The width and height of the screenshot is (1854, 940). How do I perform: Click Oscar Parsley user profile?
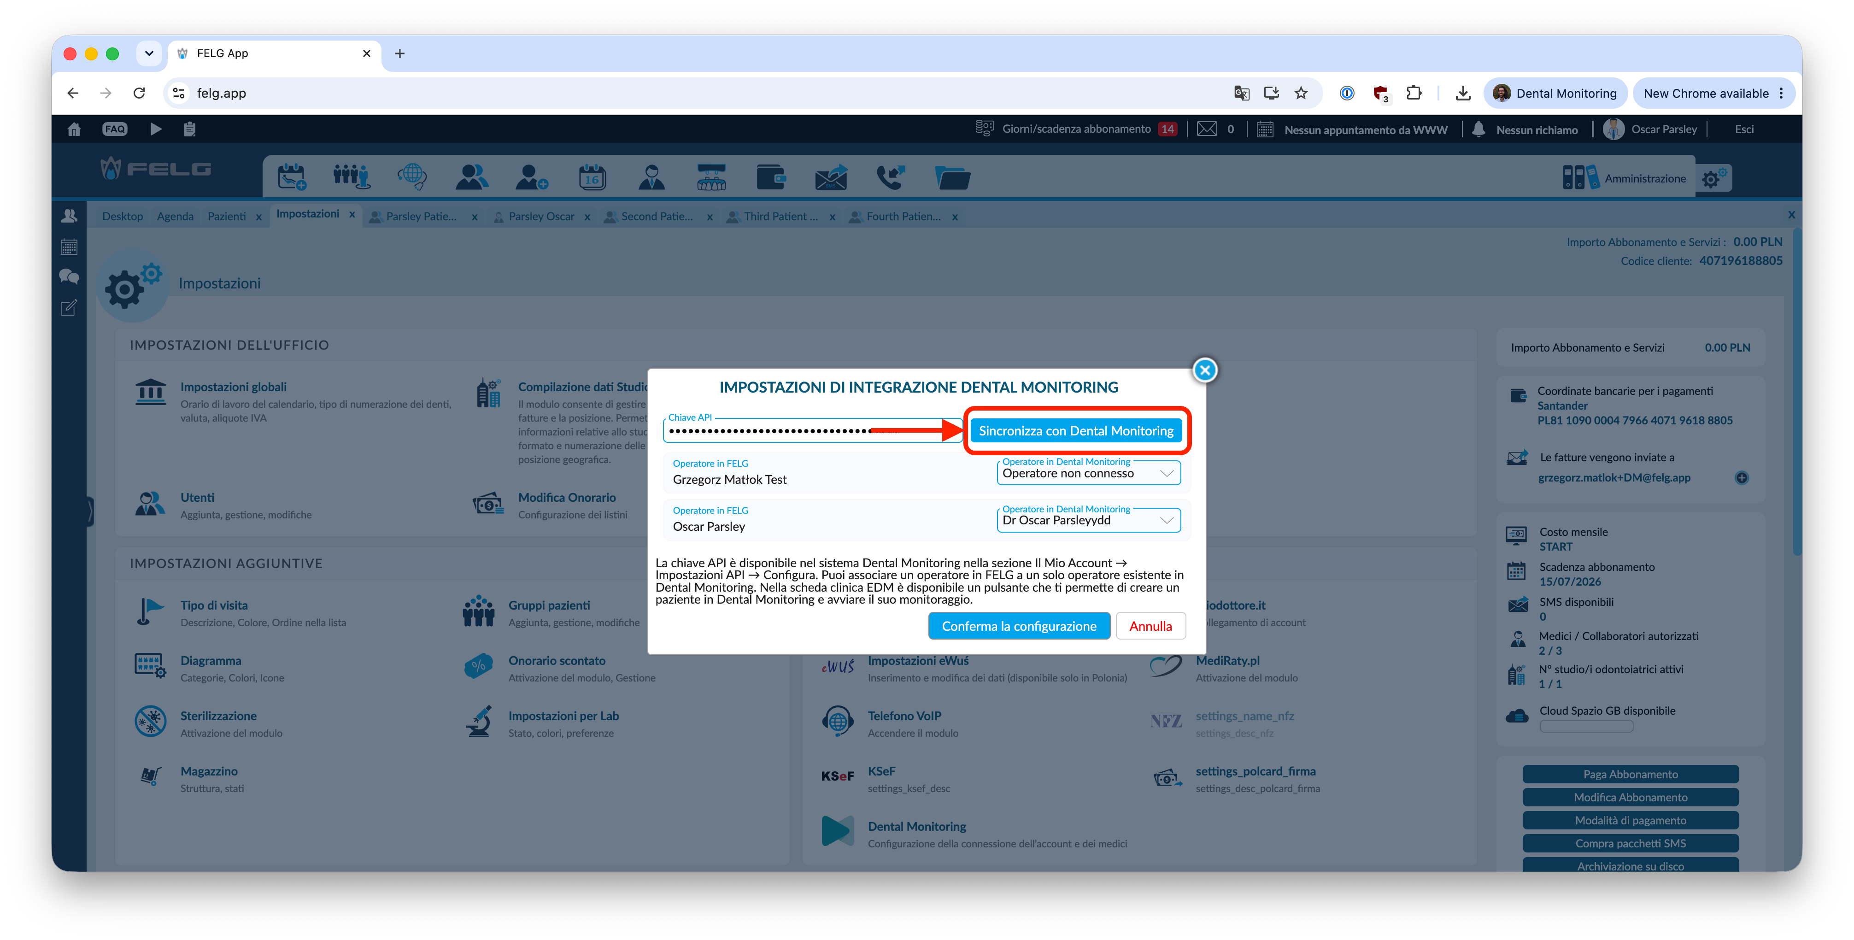[x=1649, y=129]
